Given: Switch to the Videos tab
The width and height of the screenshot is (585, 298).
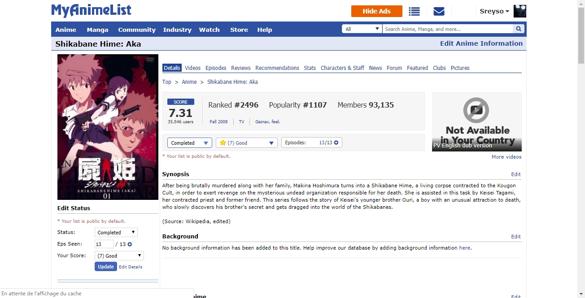Looking at the screenshot, I should (x=193, y=68).
